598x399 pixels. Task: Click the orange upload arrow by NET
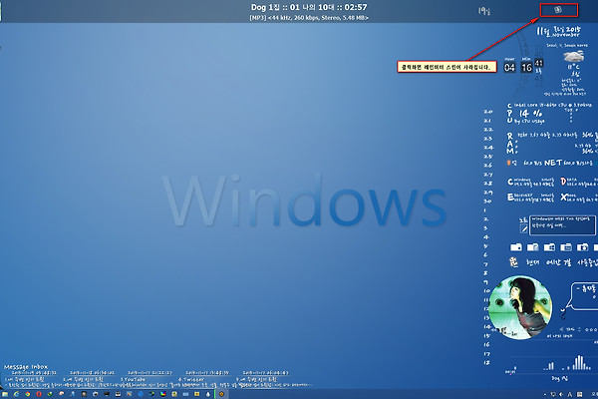[x=508, y=163]
